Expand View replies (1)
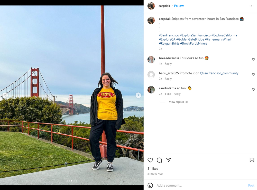Screen dimensions: 257x190 coord(178,102)
